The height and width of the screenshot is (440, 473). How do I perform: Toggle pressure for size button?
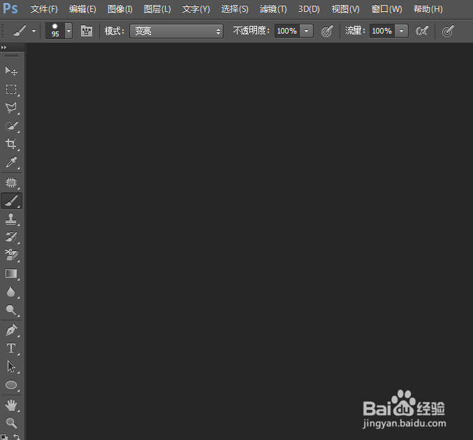[x=448, y=31]
